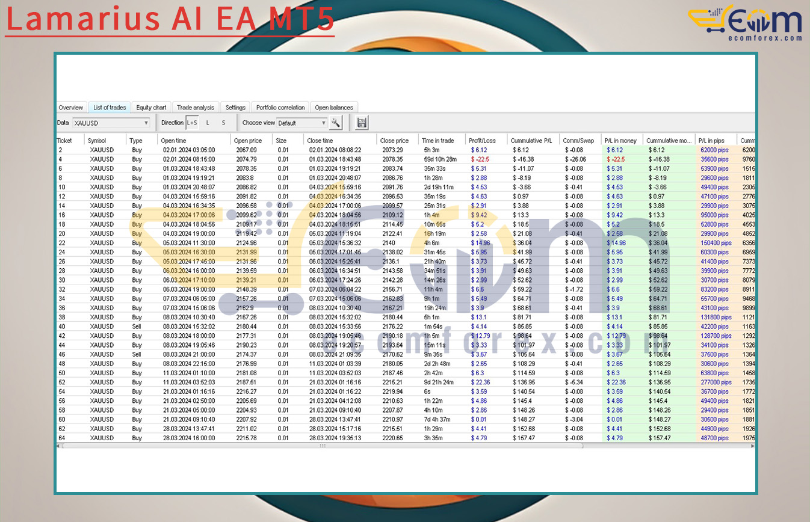Click the Sell type in ticket 40 row

pyautogui.click(x=137, y=327)
